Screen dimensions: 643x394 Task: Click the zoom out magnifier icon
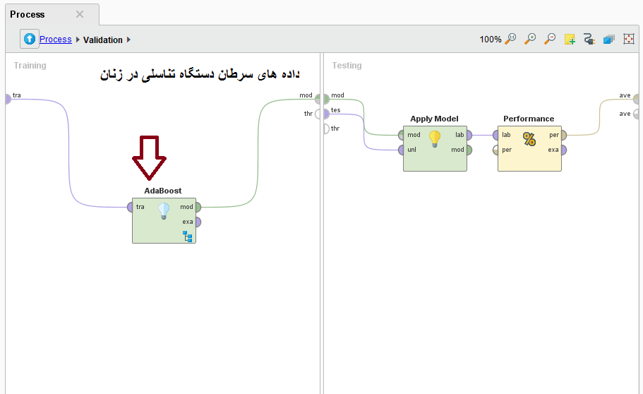pyautogui.click(x=550, y=40)
